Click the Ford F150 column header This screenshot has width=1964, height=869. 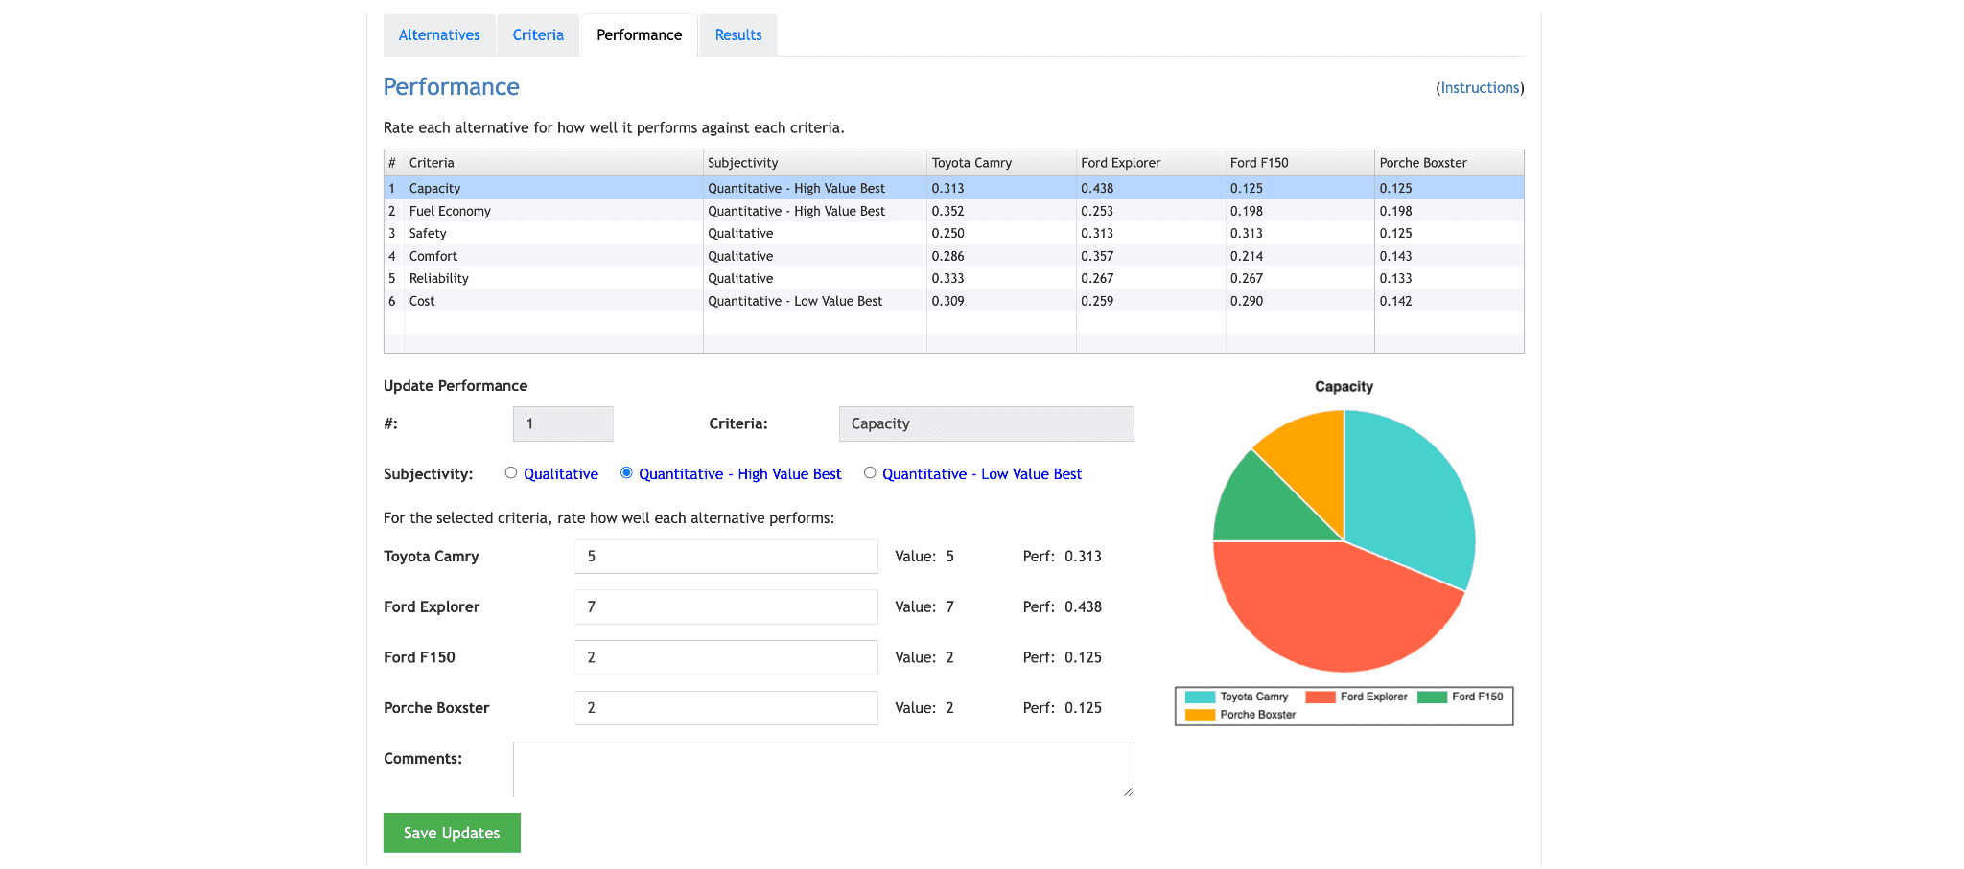[1300, 163]
